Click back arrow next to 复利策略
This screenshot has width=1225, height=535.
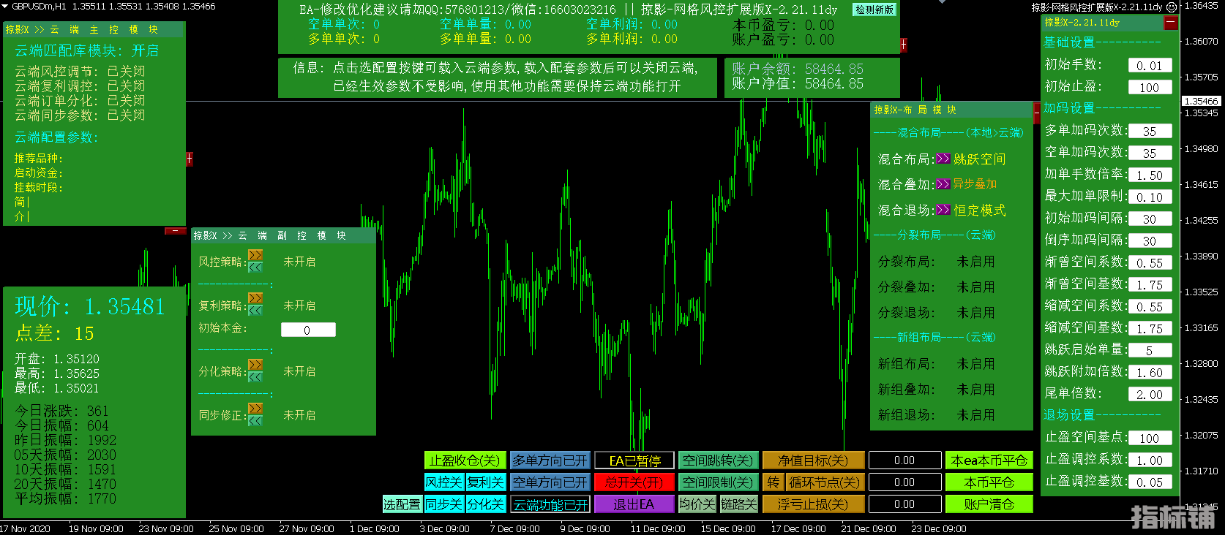[x=255, y=311]
